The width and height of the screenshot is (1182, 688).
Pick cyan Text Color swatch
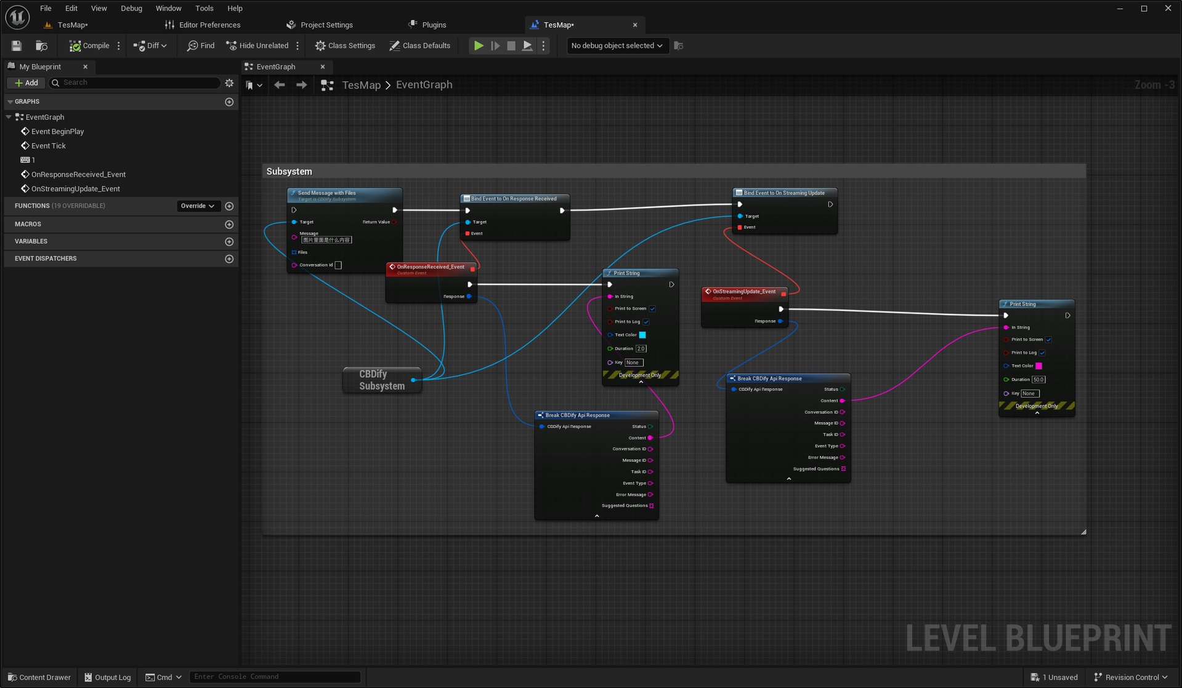pos(642,335)
